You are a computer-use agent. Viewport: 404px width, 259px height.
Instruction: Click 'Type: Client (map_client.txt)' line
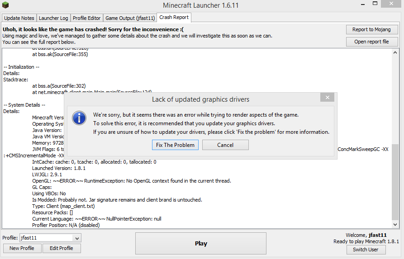(x=63, y=206)
